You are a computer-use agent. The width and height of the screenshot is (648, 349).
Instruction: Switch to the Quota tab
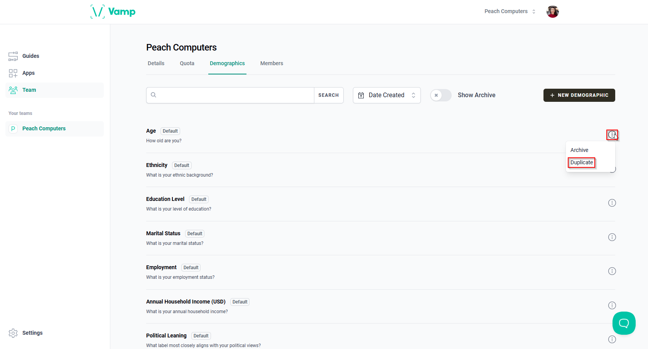click(x=187, y=63)
